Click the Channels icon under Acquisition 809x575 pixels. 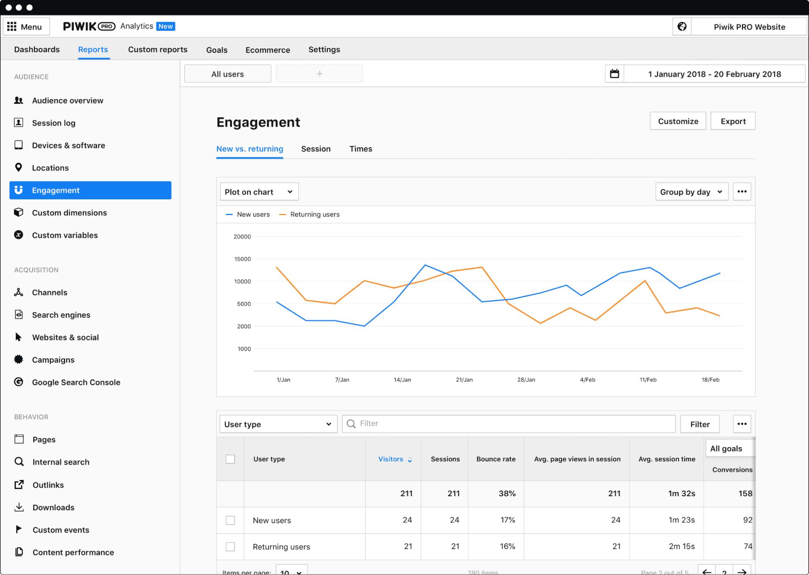[19, 291]
